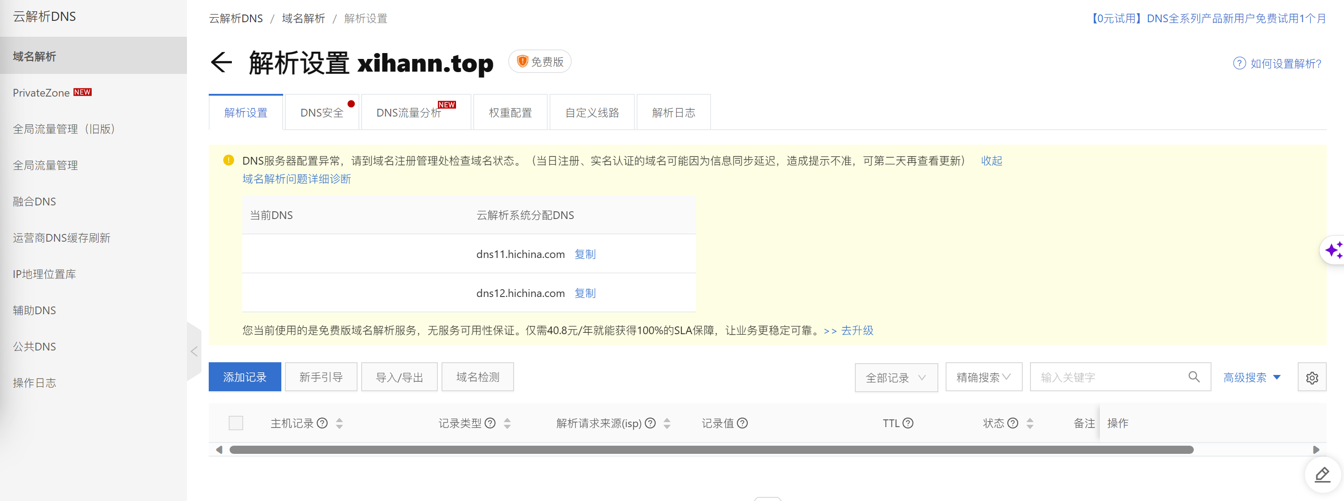Viewport: 1344px width, 501px height.
Task: Click the back arrow beside 解析设置 title
Action: pos(221,63)
